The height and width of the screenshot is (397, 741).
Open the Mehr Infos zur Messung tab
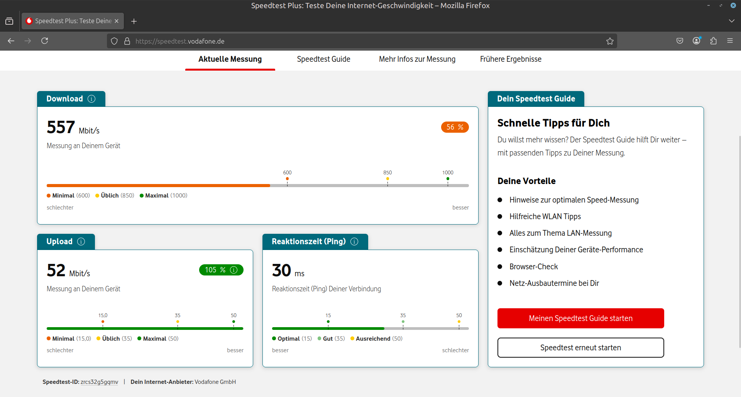tap(417, 59)
